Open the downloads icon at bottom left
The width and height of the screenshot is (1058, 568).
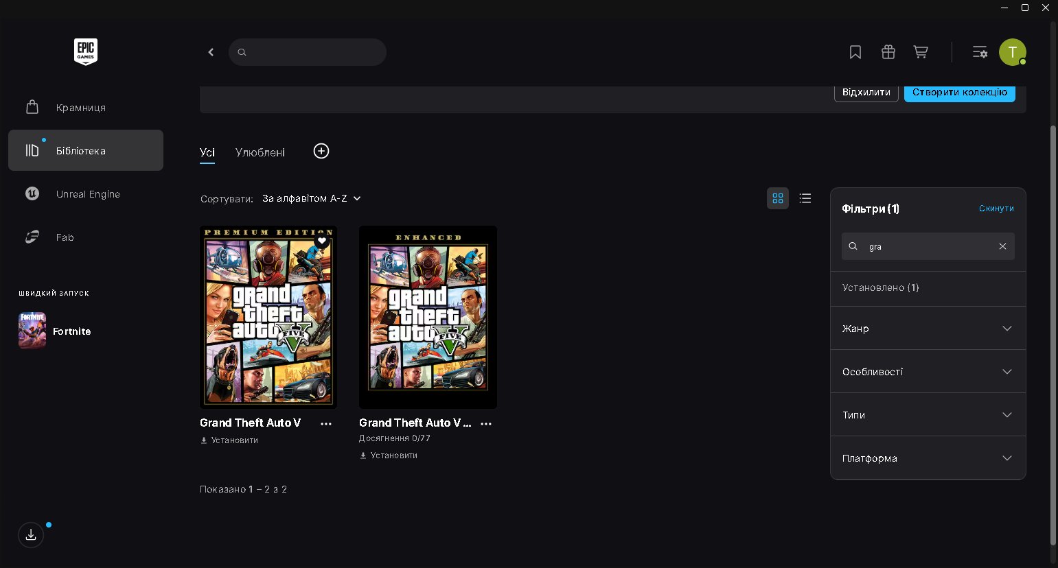click(x=31, y=535)
